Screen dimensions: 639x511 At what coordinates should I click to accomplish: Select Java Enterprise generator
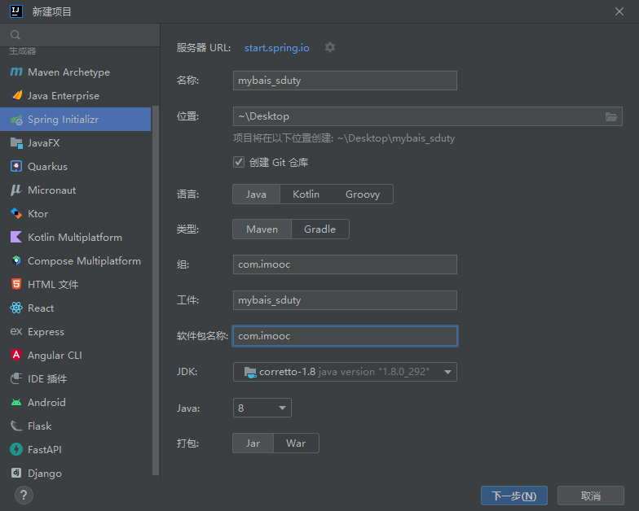click(75, 96)
